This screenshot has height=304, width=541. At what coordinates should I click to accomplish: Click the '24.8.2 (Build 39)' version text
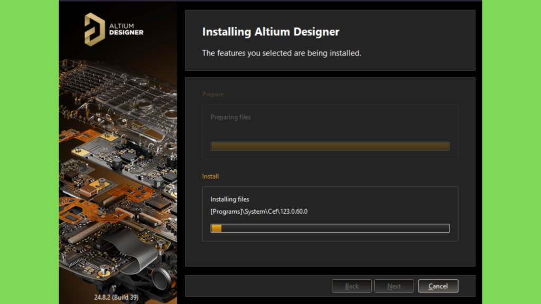pyautogui.click(x=116, y=297)
